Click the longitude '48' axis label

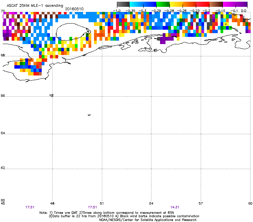coord(52,204)
